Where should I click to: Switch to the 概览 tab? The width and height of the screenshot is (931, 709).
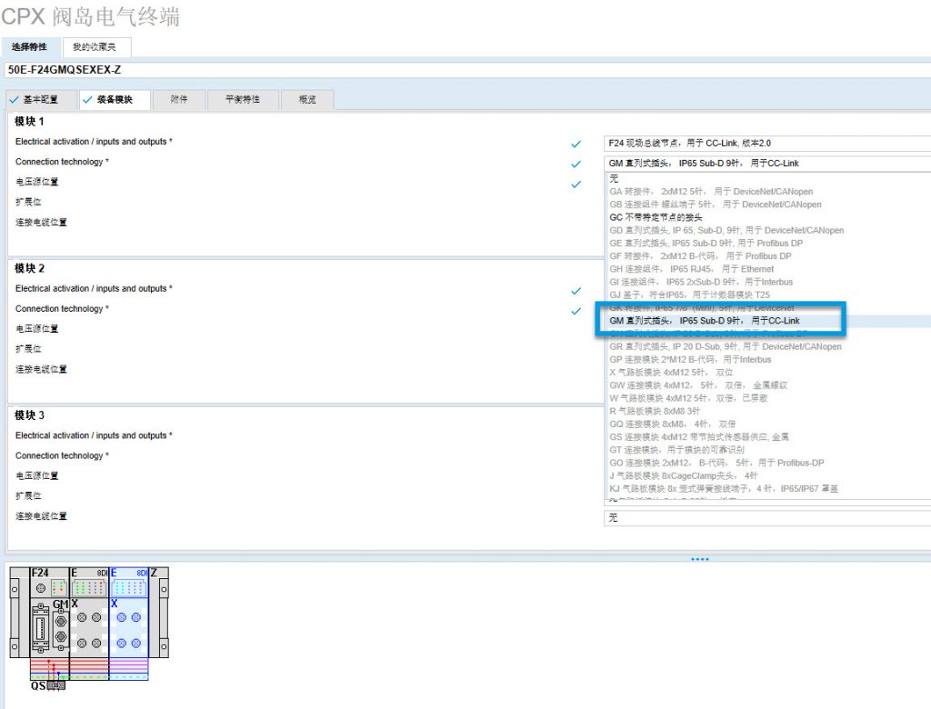click(307, 99)
